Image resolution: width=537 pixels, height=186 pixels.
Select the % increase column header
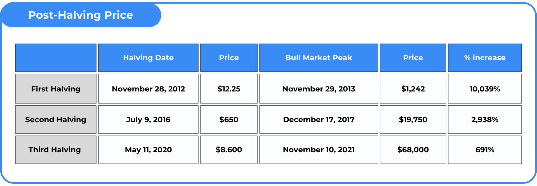(485, 58)
